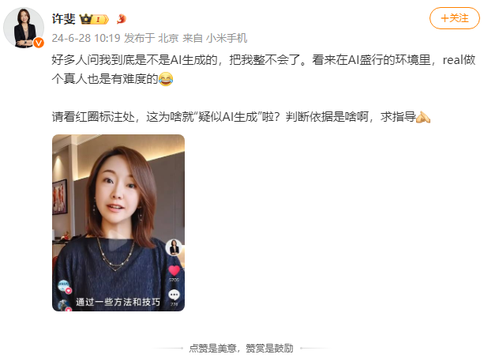Click the small round avatar inside video
Image resolution: width=484 pixels, height=358 pixels.
coord(174,247)
